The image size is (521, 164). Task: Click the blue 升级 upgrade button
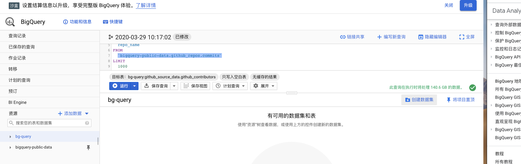tap(468, 5)
